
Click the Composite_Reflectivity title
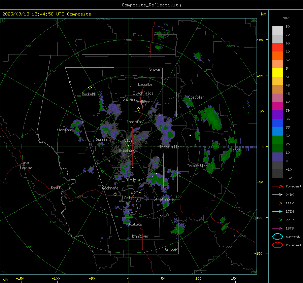coord(151,5)
